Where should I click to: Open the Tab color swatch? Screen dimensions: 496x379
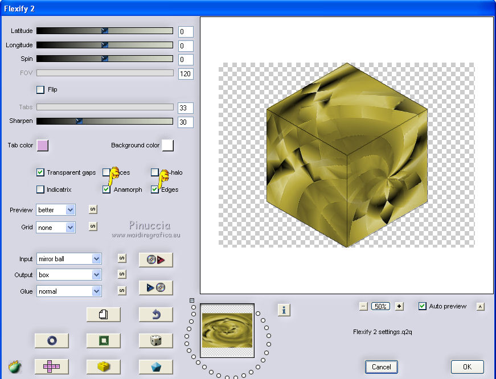point(43,146)
